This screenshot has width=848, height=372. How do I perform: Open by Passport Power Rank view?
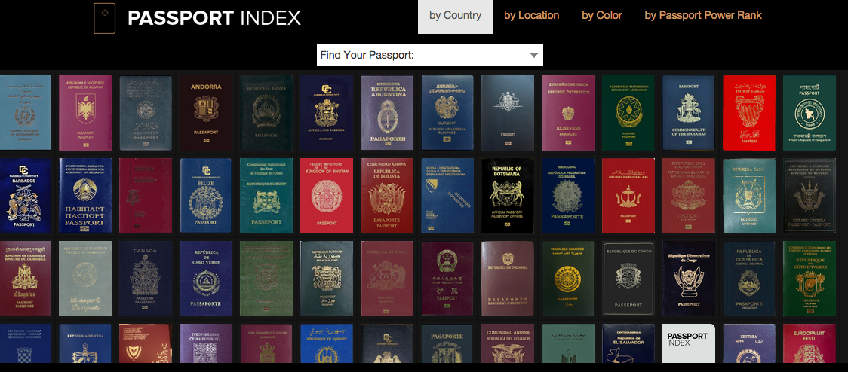(x=702, y=16)
